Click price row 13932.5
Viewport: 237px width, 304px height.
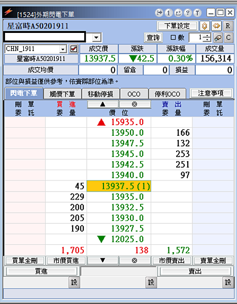[x=119, y=207]
